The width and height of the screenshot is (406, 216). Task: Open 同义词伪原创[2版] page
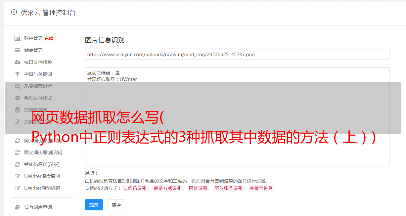tap(43, 152)
